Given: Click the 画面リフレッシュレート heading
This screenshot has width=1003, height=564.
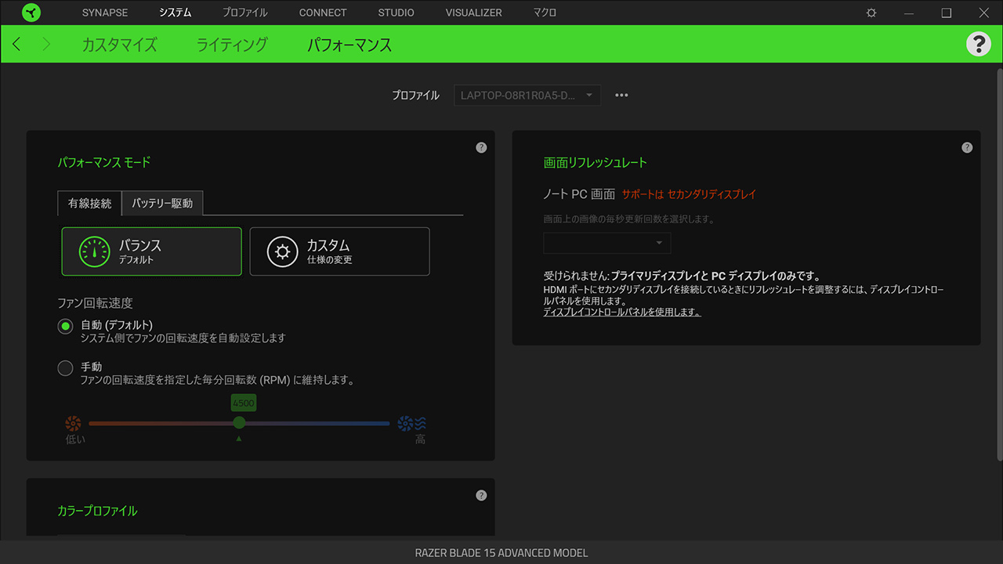Looking at the screenshot, I should tap(596, 163).
